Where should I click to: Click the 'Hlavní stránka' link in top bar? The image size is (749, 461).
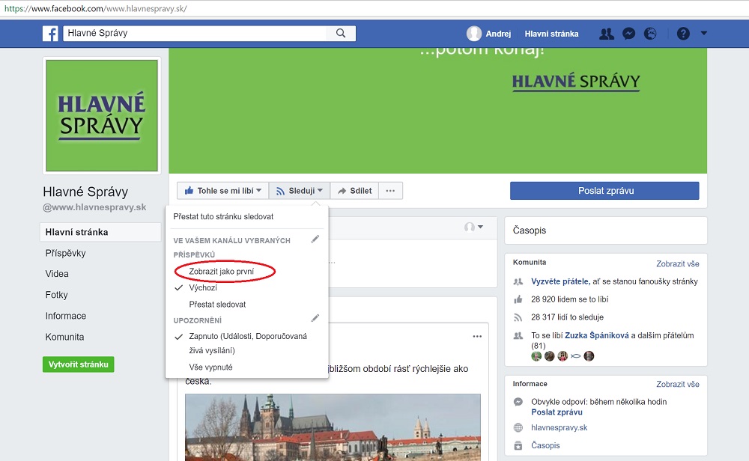coord(551,34)
